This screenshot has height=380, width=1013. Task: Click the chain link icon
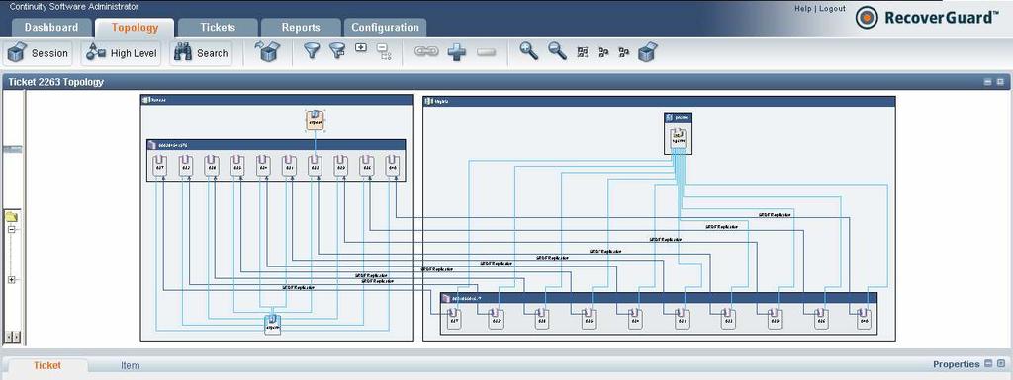(426, 51)
